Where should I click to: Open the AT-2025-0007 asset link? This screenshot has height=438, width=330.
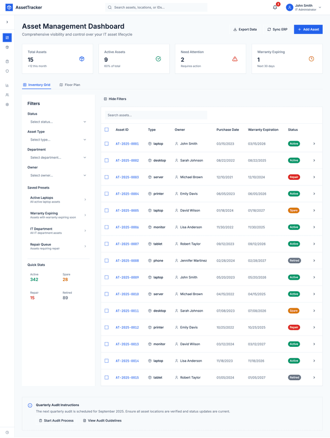click(x=127, y=244)
